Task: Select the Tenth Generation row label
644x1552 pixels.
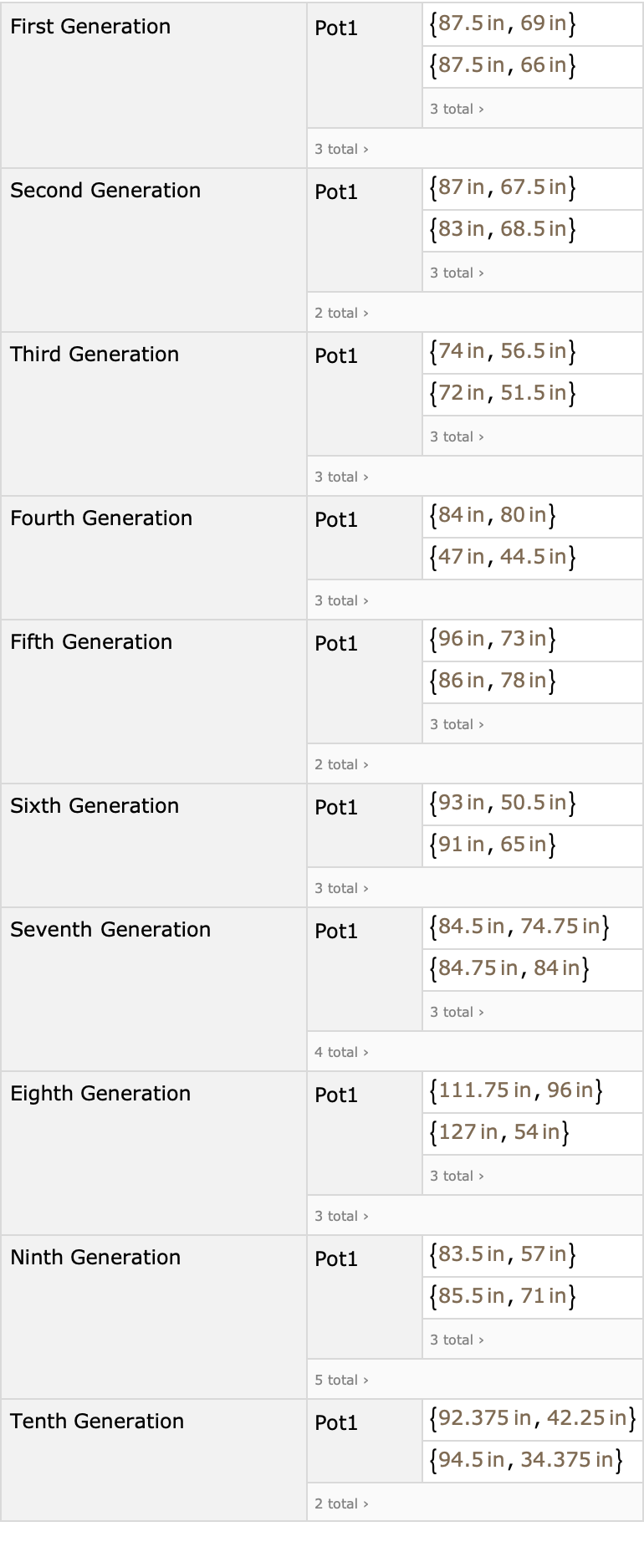Action: (x=97, y=1422)
